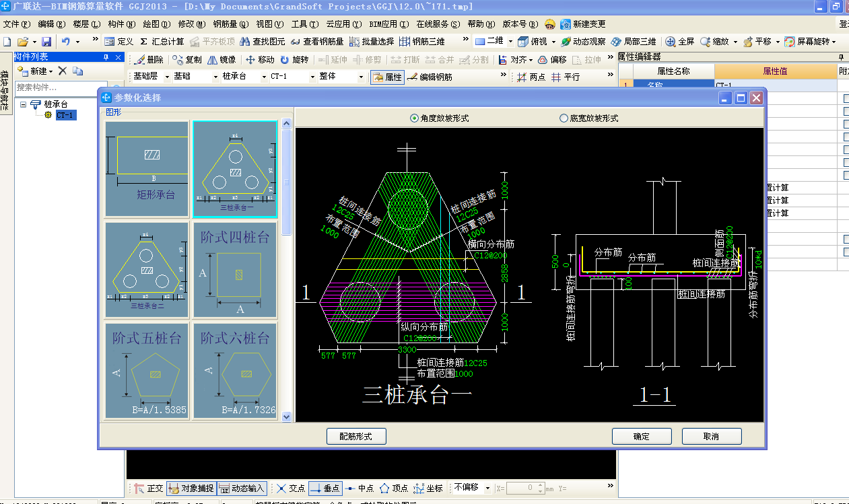Screen dimensions: 849x504
Task: Open the 基础 category dropdown
Action: pyautogui.click(x=215, y=77)
